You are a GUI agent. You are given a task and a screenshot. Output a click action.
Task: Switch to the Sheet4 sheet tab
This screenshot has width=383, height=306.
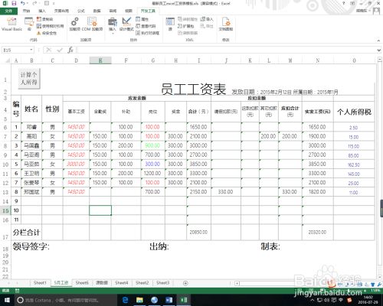click(122, 283)
